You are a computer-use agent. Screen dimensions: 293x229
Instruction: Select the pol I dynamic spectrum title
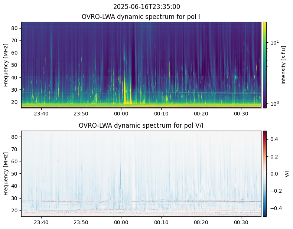tap(141, 17)
